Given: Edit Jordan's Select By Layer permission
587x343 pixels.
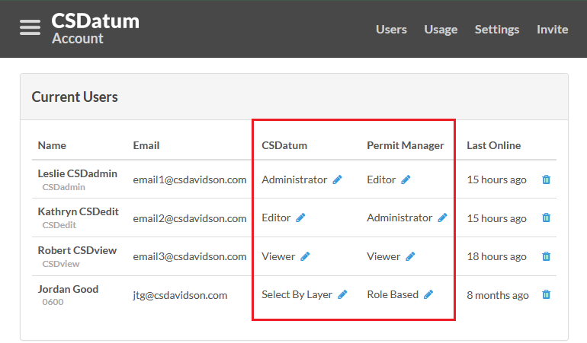Looking at the screenshot, I should (x=342, y=295).
